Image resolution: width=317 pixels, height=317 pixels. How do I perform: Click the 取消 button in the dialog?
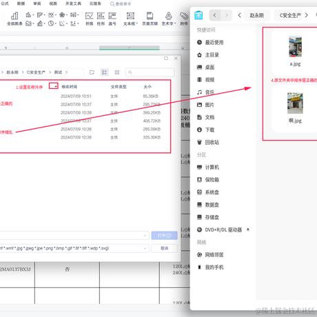point(164,248)
